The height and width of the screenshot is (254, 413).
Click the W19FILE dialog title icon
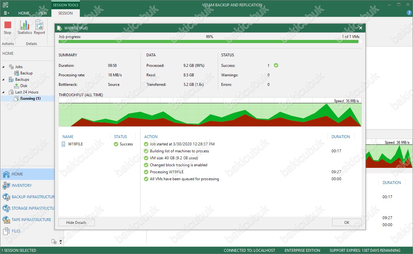tap(59, 28)
